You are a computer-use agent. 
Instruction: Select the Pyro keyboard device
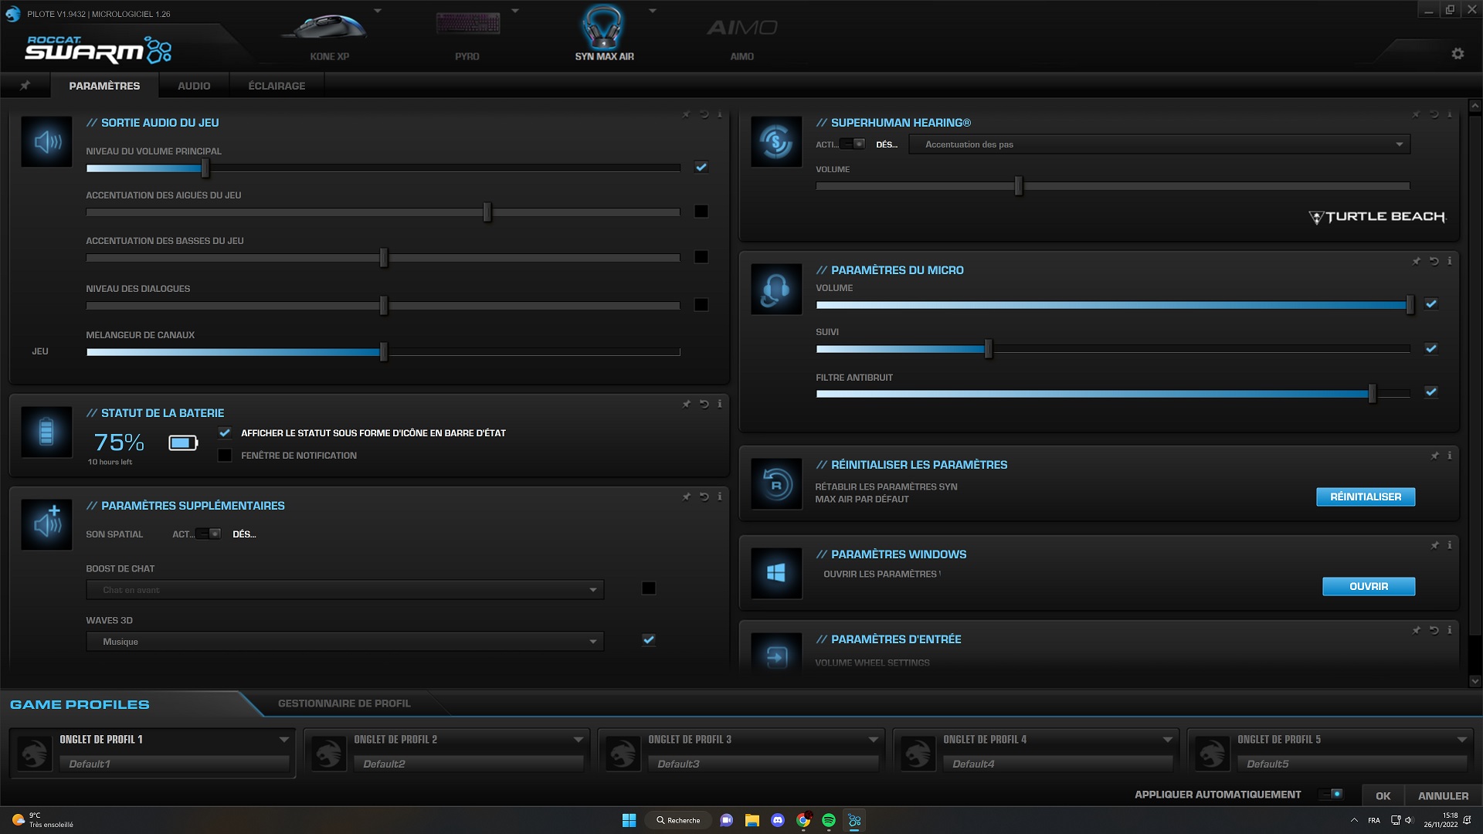click(467, 34)
